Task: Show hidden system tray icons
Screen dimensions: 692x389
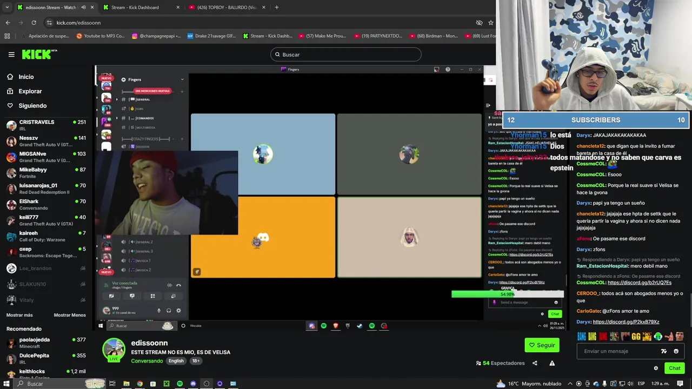Action: click(571, 384)
